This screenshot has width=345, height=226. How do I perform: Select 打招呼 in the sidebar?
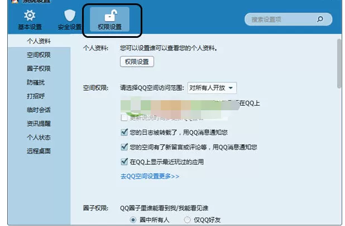click(x=36, y=96)
